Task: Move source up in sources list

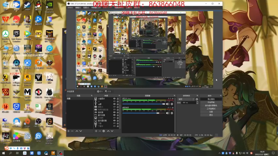Action: click(x=108, y=131)
